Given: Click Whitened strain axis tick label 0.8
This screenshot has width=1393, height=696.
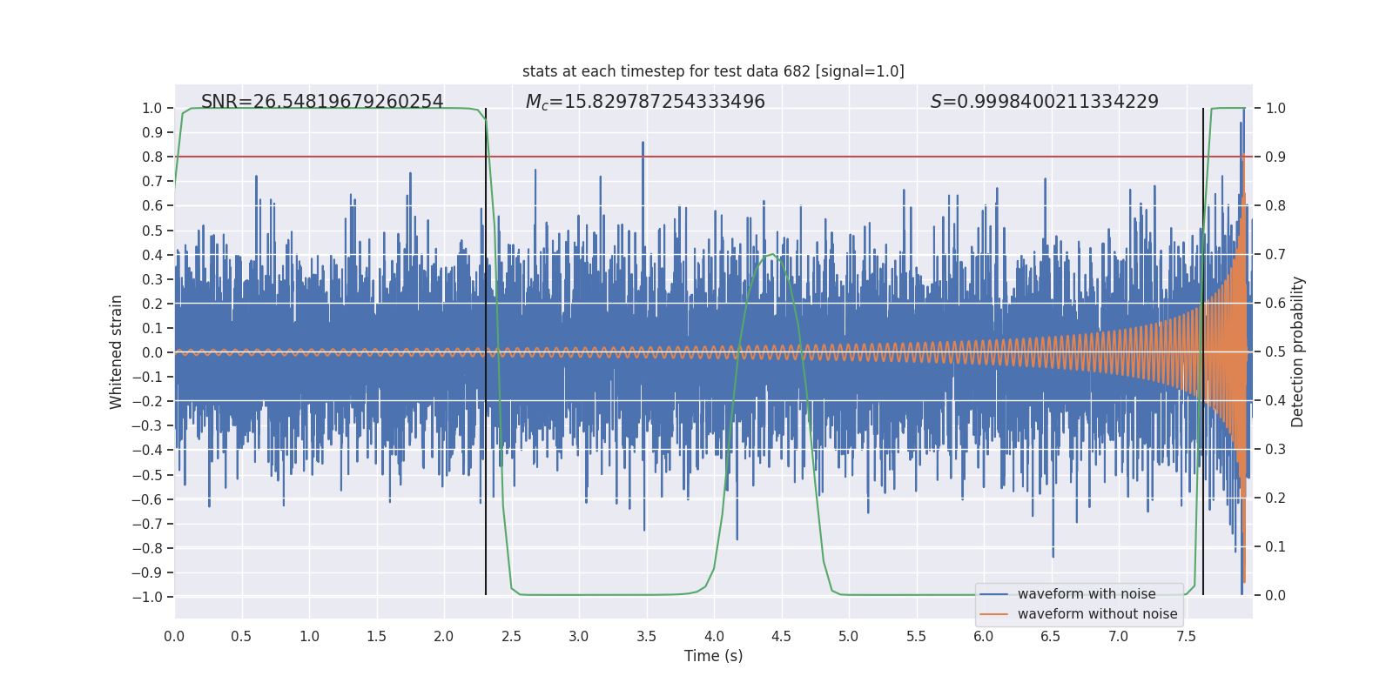Looking at the screenshot, I should pyautogui.click(x=152, y=157).
